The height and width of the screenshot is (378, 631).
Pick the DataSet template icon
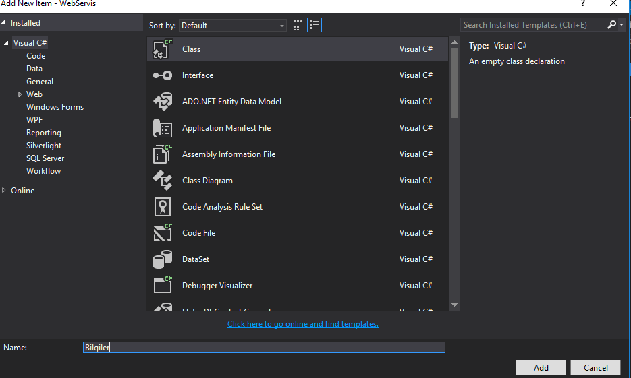pyautogui.click(x=163, y=259)
